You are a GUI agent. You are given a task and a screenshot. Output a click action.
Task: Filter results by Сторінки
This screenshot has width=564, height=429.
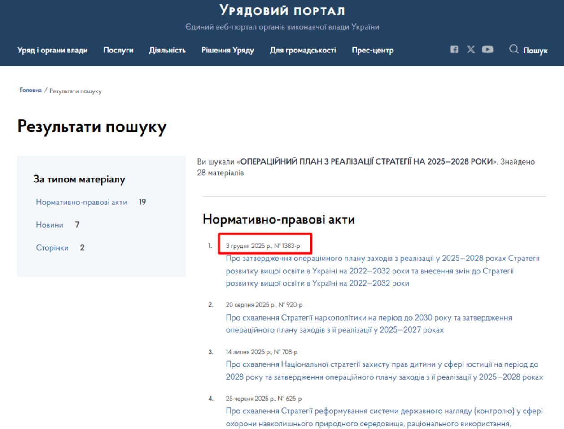click(x=52, y=247)
